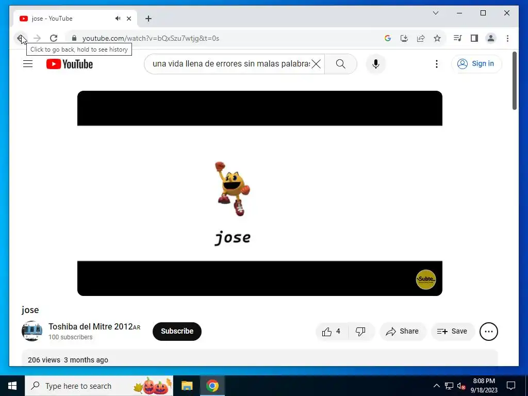Viewport: 528px width, 396px height.
Task: Subscribe to the channel
Action: point(177,332)
